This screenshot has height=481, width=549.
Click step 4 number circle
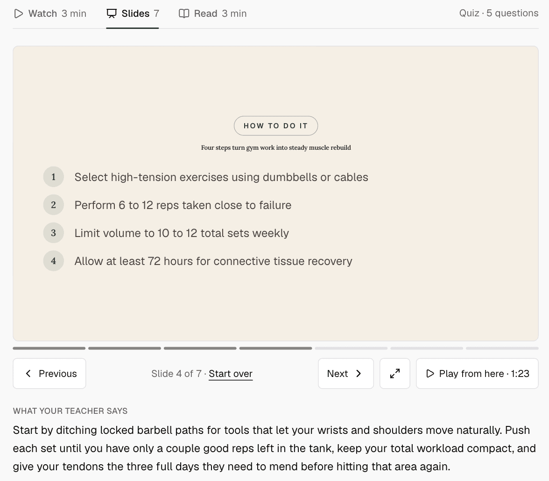(x=54, y=261)
